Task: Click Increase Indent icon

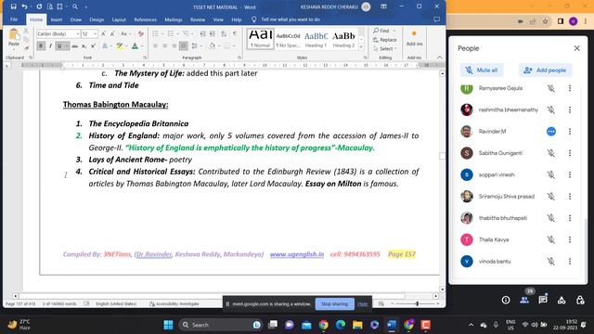Action: coord(213,34)
